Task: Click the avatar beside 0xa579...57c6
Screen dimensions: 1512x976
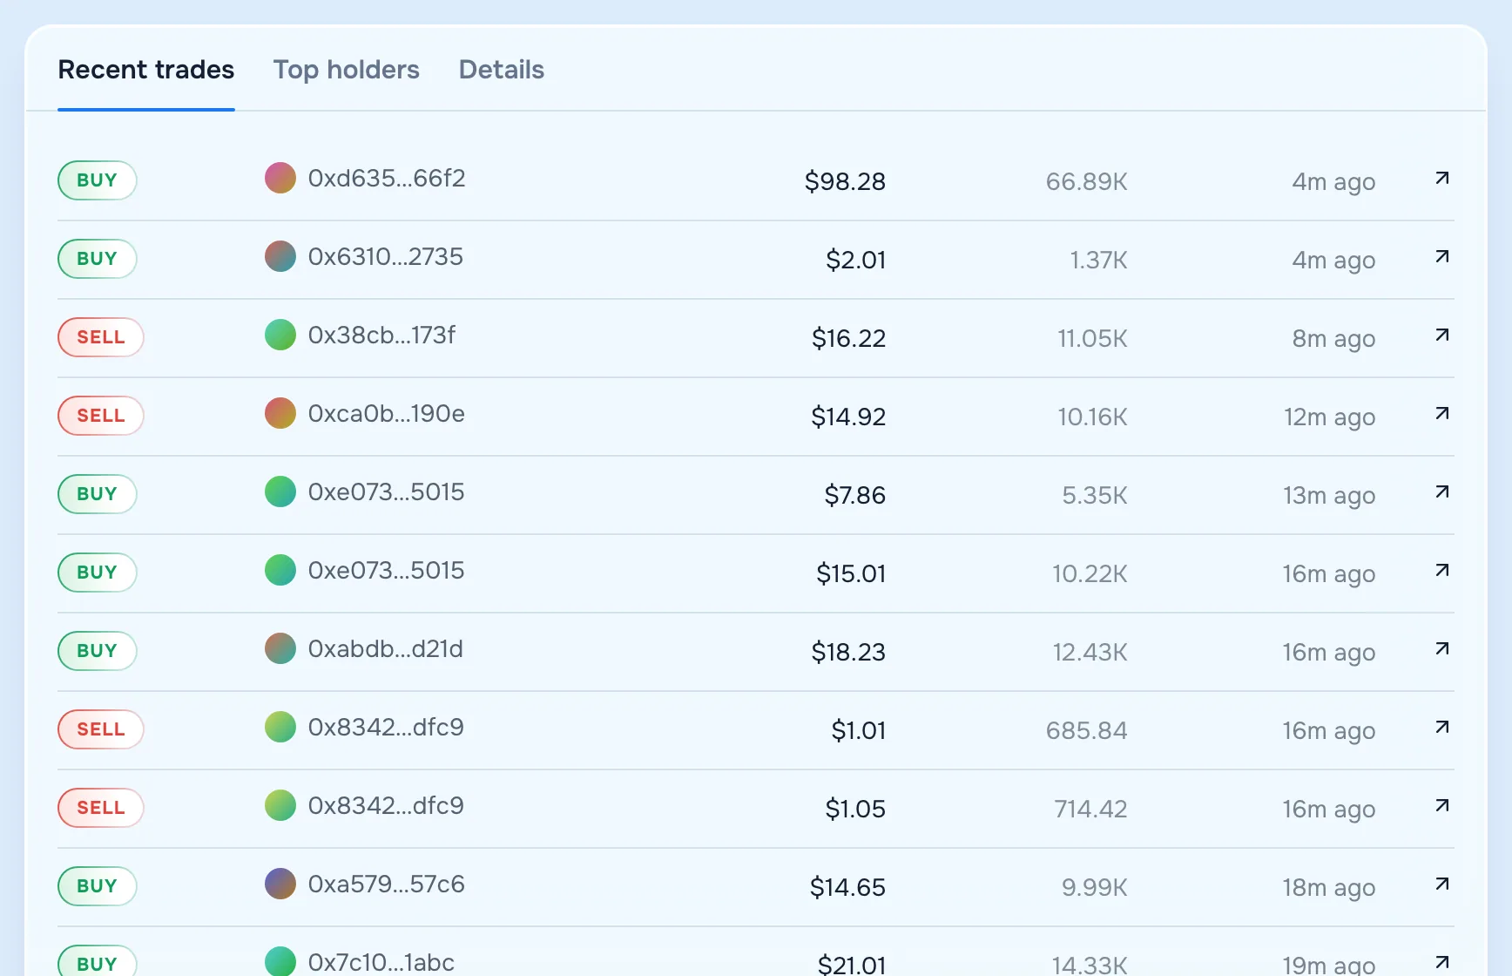Action: point(280,884)
